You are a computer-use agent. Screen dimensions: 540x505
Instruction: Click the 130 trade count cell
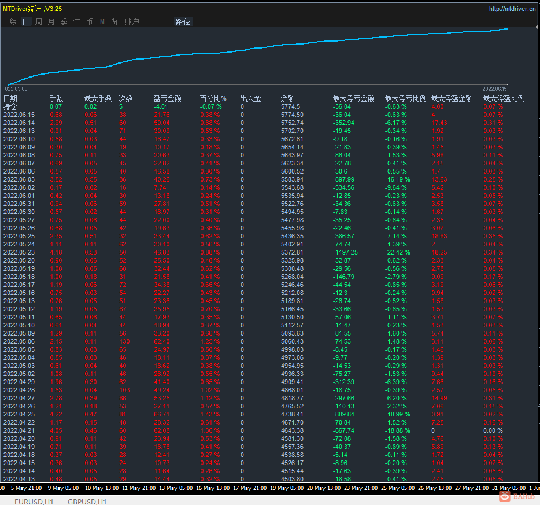click(124, 341)
